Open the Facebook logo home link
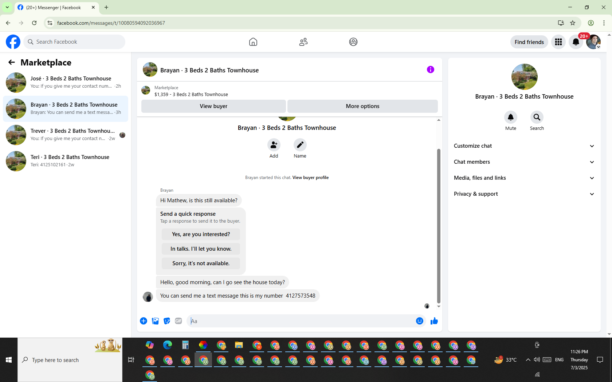This screenshot has width=612, height=382. [x=13, y=42]
